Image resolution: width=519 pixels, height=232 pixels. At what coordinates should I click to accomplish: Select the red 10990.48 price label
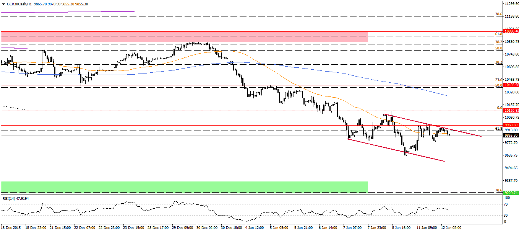point(511,32)
